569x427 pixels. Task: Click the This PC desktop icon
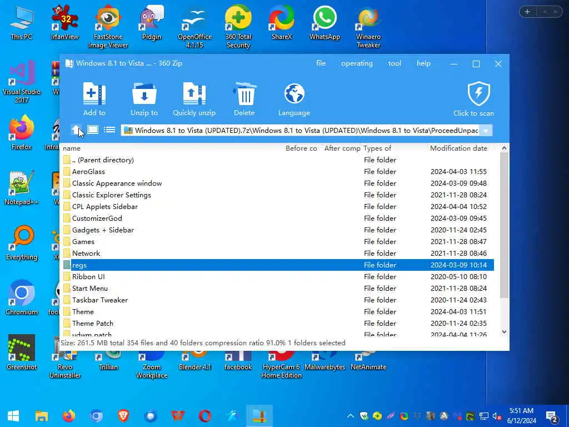coord(22,23)
